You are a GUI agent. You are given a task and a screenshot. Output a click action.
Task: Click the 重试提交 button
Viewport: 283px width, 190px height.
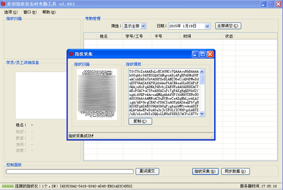click(x=148, y=171)
